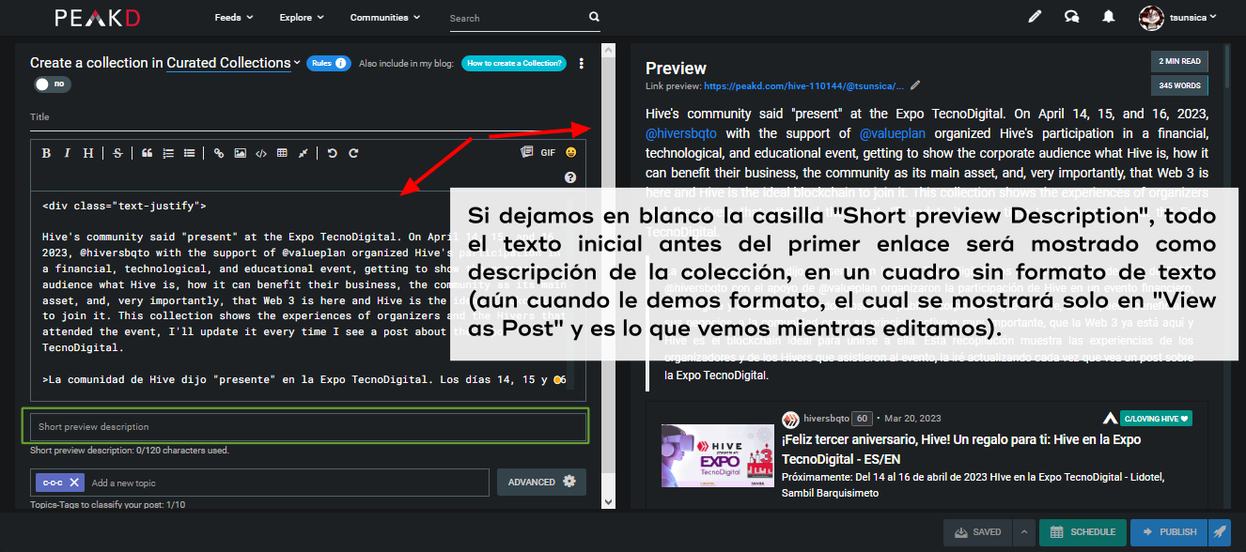Click the Expo TecnoDigital post thumbnail
1246x552 pixels.
717,455
